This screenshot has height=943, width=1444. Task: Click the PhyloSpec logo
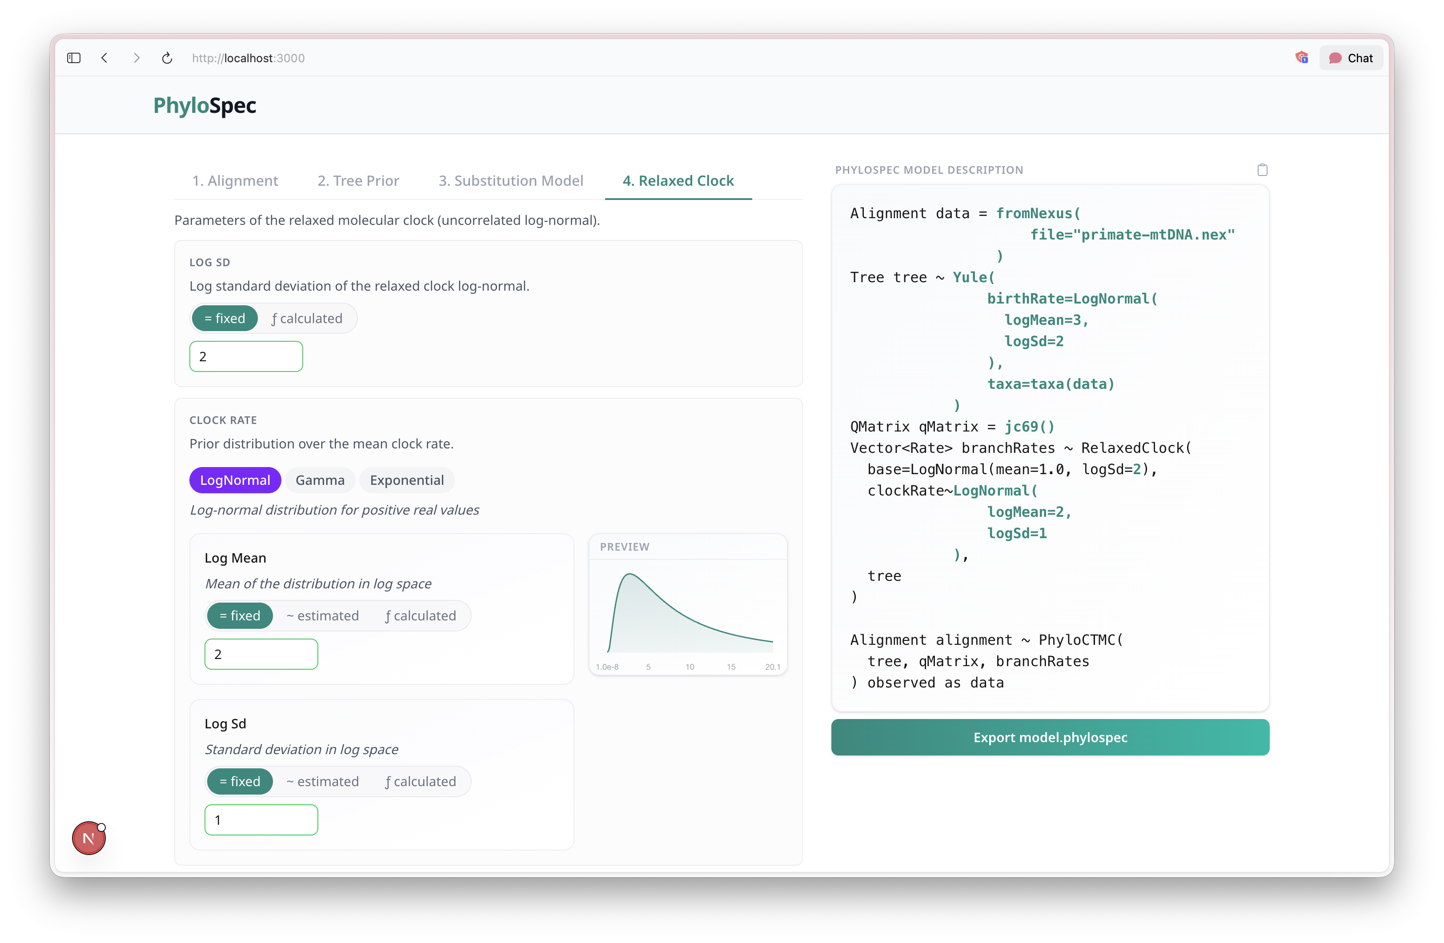tap(205, 105)
